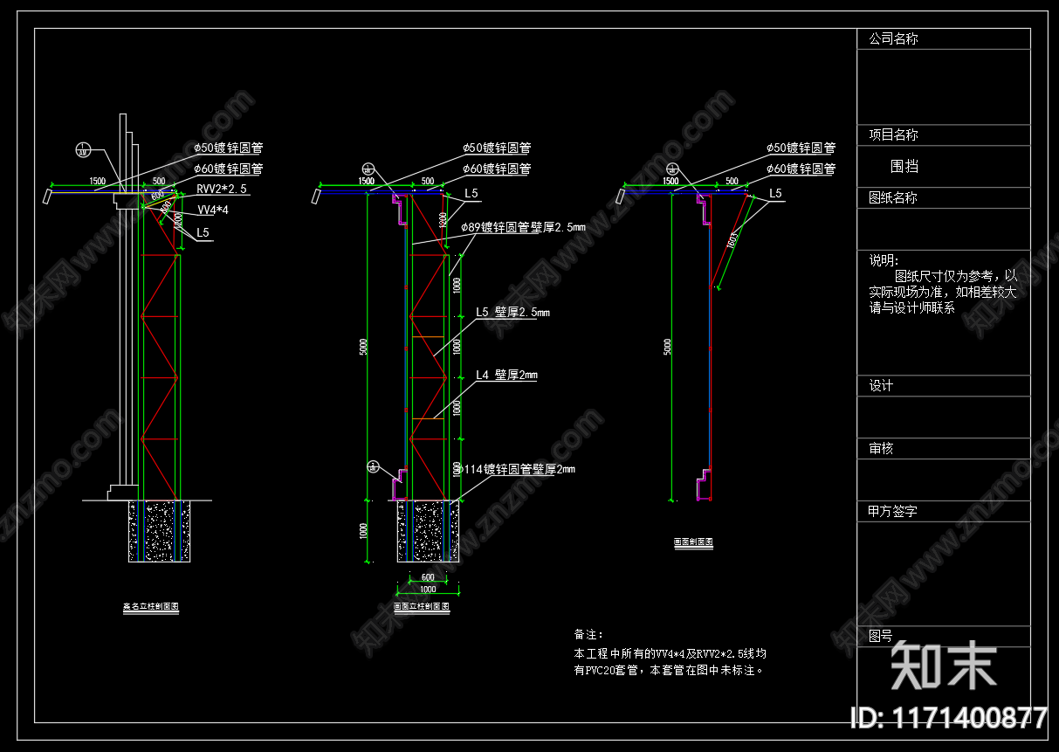Click the 公司名称 title block label

click(x=893, y=39)
